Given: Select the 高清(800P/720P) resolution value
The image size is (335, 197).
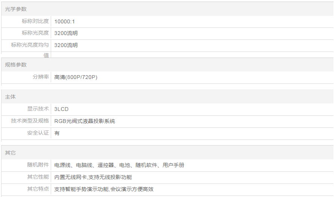Looking at the screenshot, I should (76, 77).
